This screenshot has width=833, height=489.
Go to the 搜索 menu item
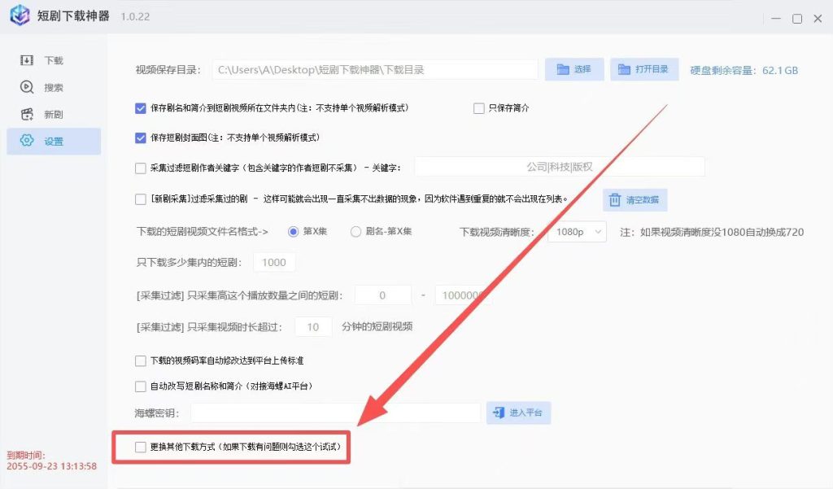54,87
